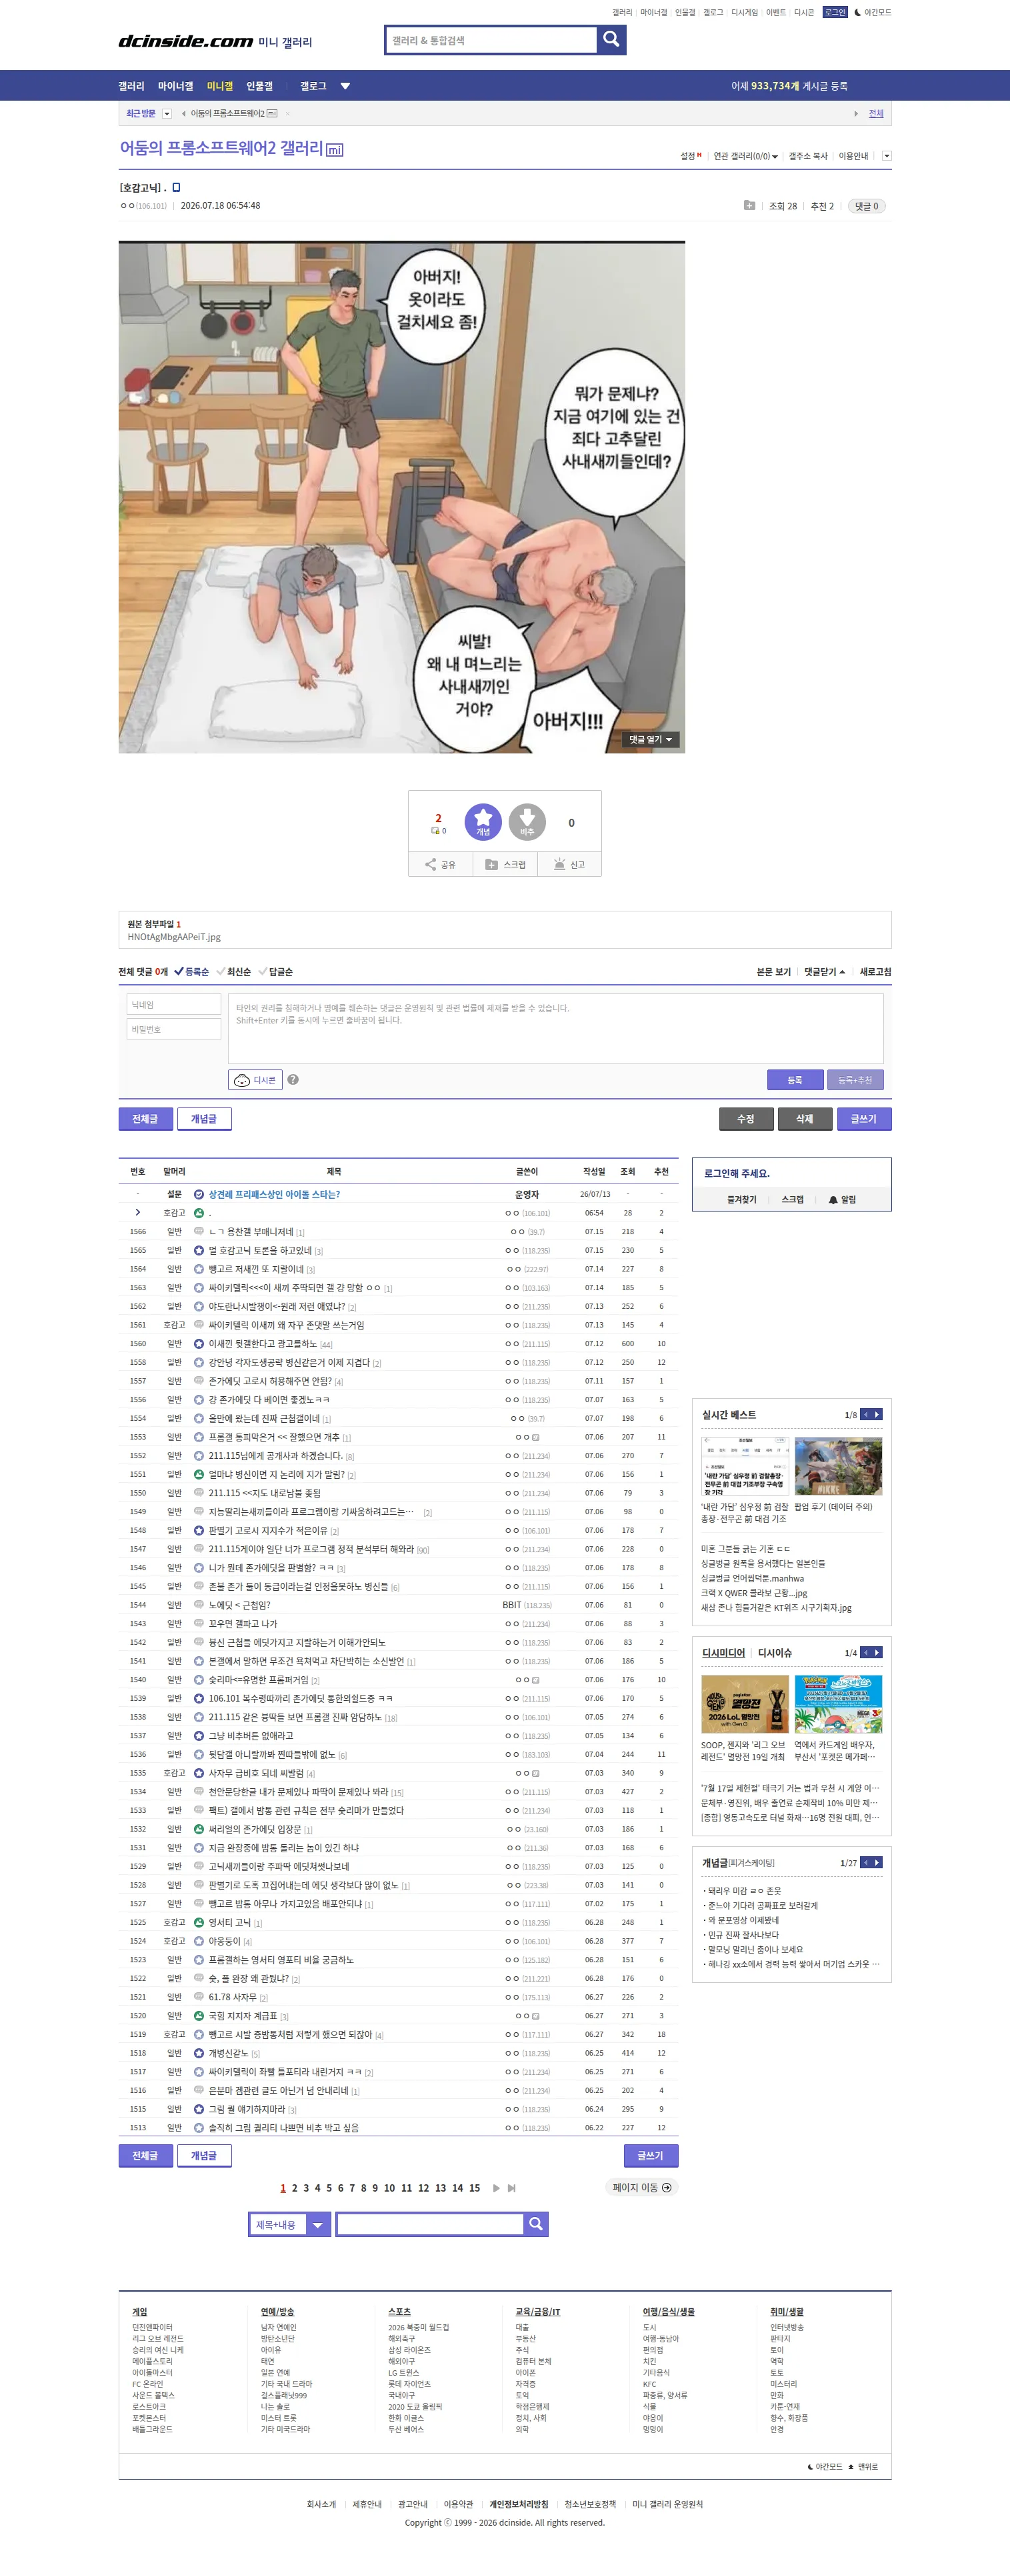Open the 인물갤 tab in the nav bar

click(x=259, y=85)
